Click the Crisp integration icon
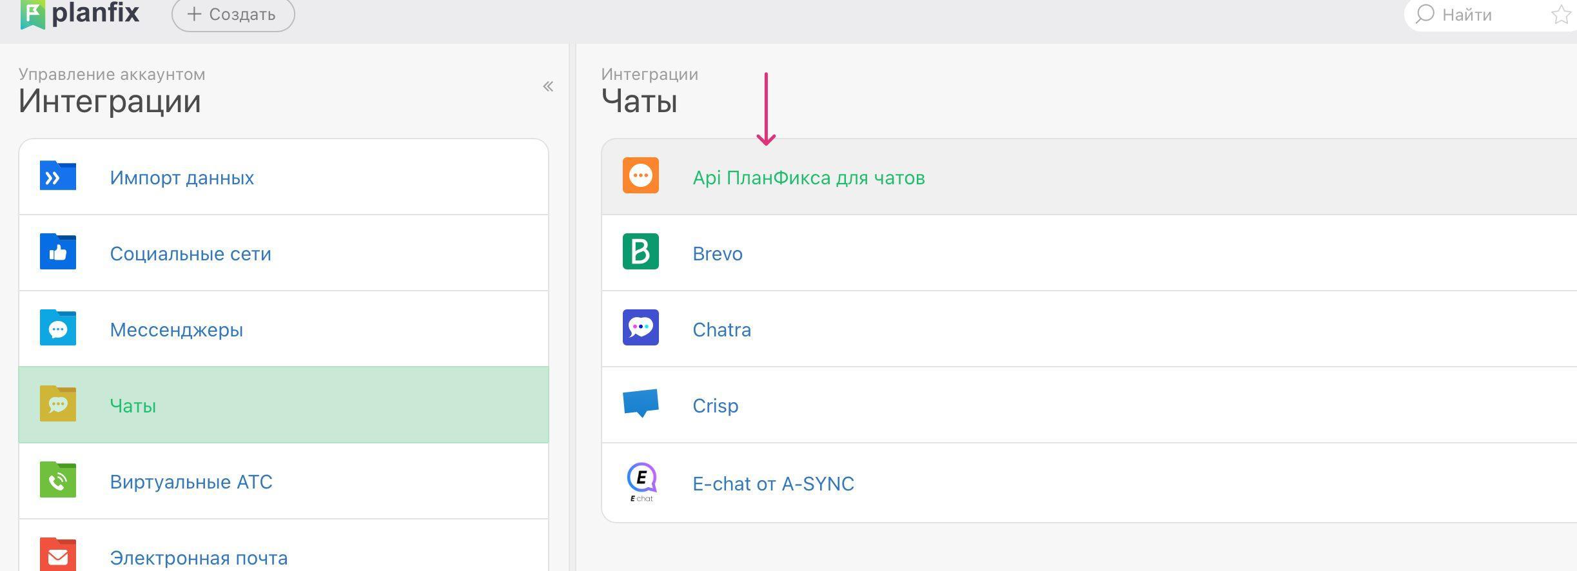 click(640, 403)
